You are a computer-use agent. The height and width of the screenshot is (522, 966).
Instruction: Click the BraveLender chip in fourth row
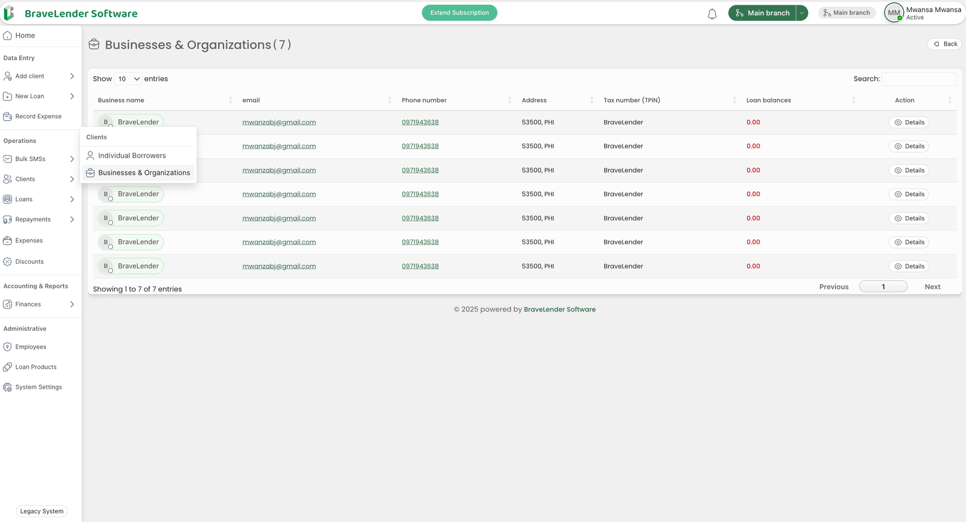coord(131,194)
